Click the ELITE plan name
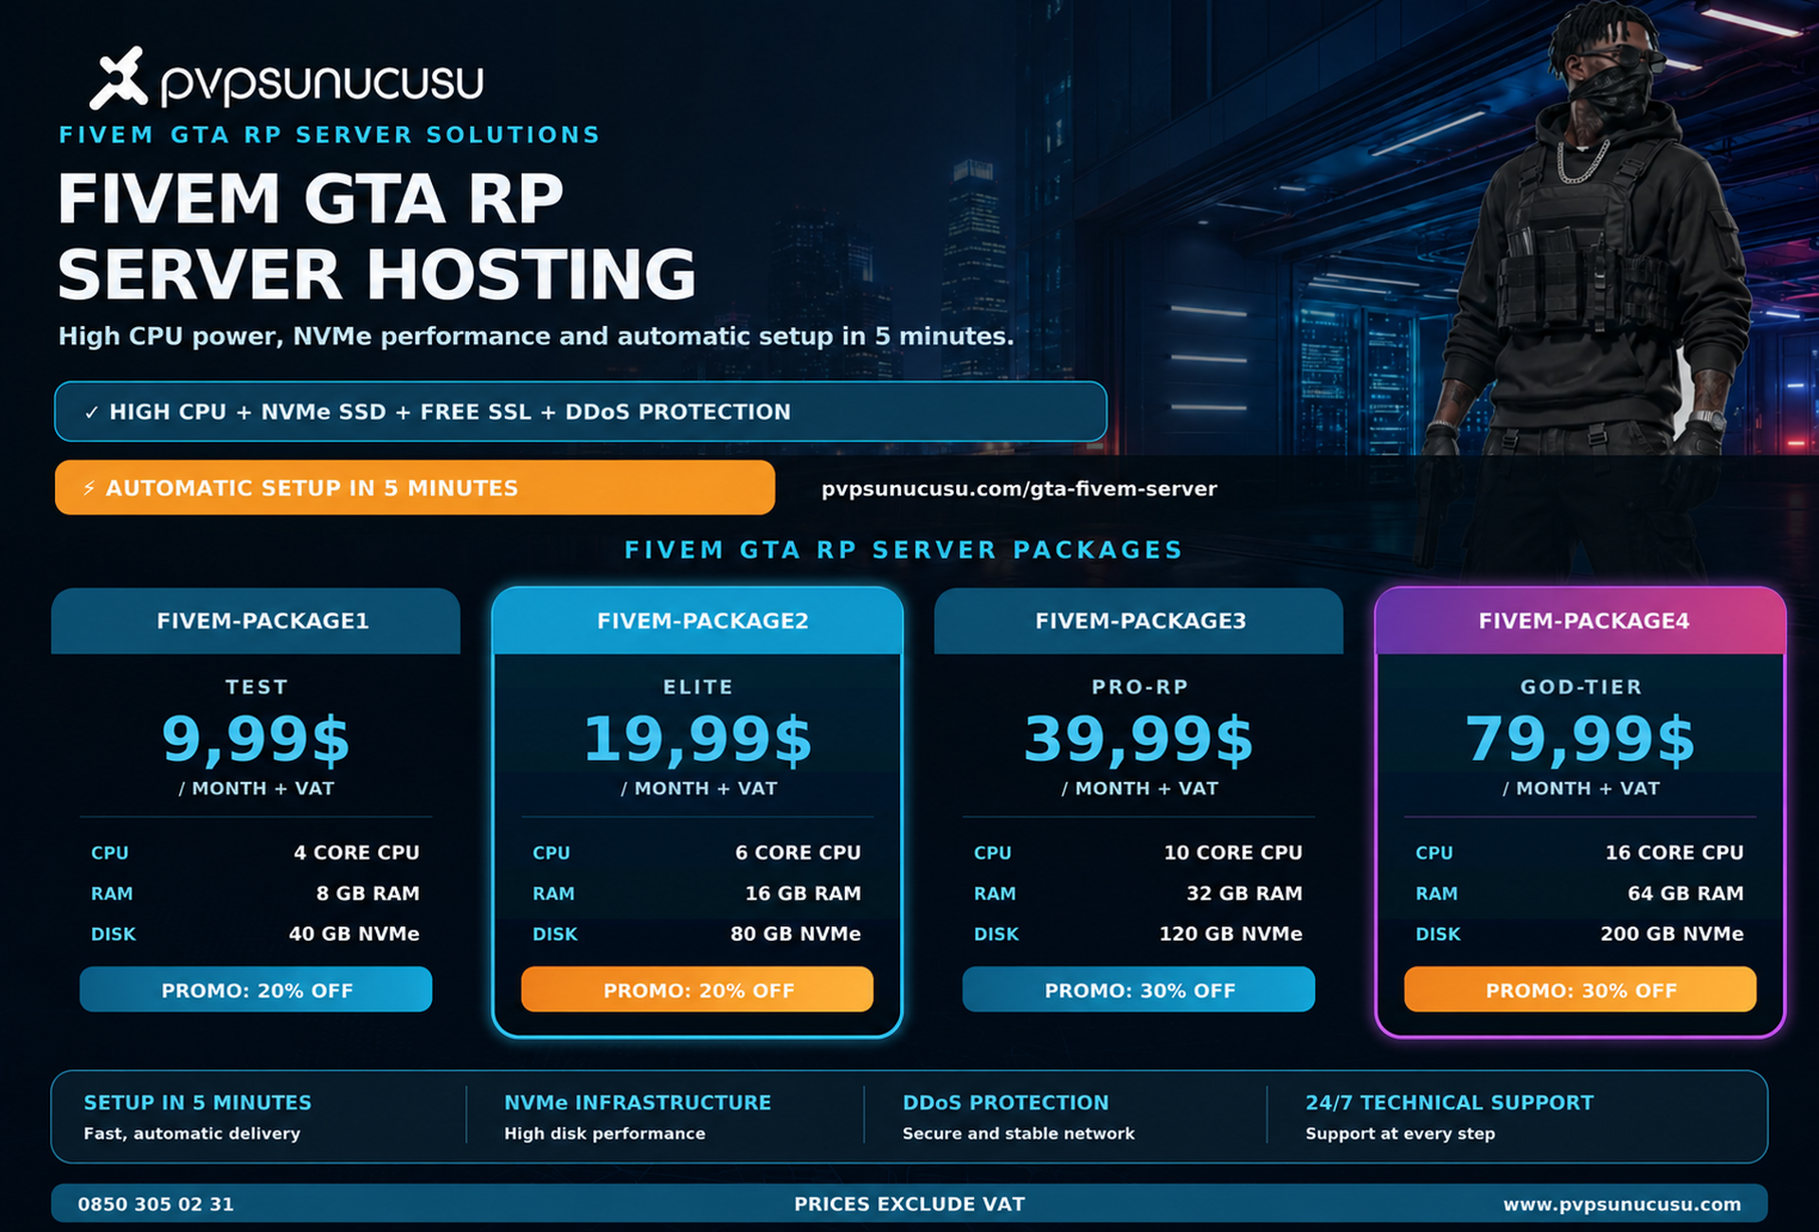 click(x=698, y=687)
